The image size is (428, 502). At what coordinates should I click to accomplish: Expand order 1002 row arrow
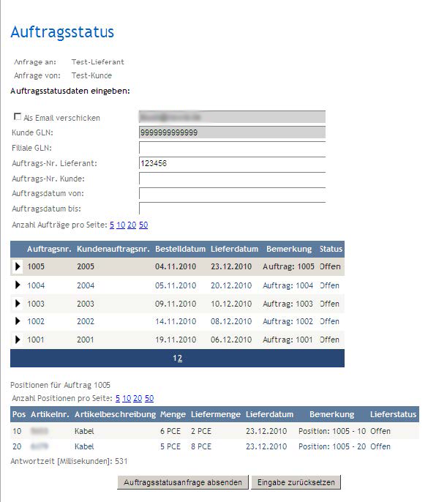coord(18,321)
